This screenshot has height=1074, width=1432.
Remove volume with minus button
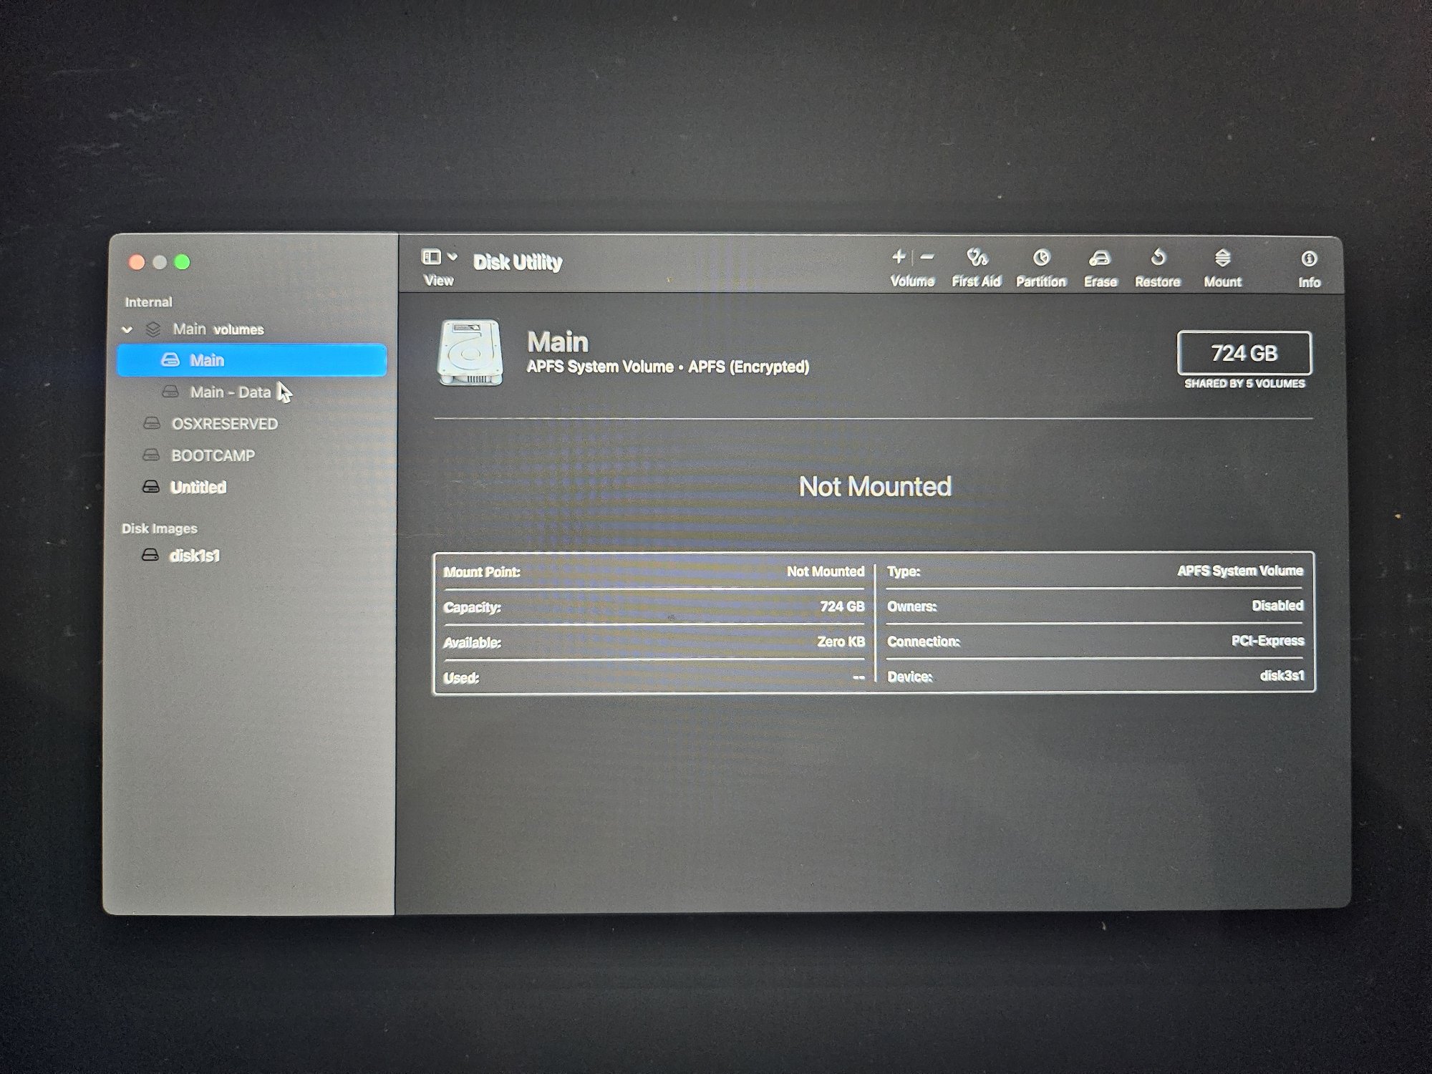(927, 257)
